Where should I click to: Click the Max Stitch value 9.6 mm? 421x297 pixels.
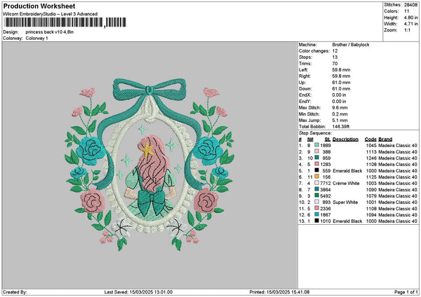pyautogui.click(x=340, y=108)
